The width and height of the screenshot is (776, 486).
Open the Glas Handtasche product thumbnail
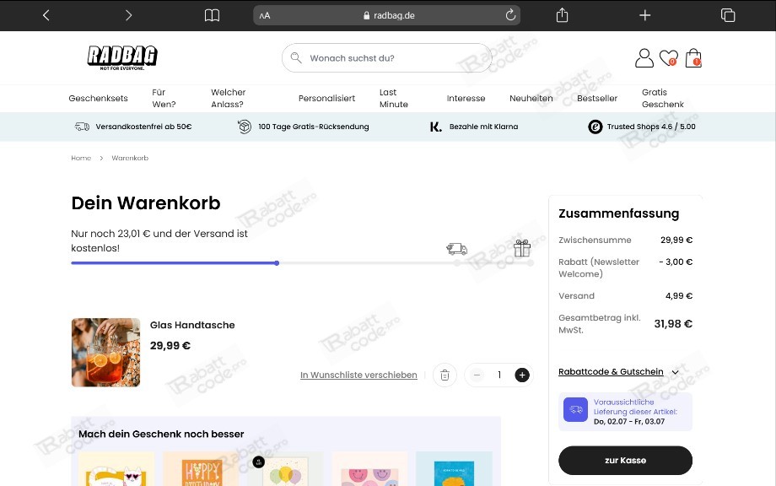(x=105, y=353)
